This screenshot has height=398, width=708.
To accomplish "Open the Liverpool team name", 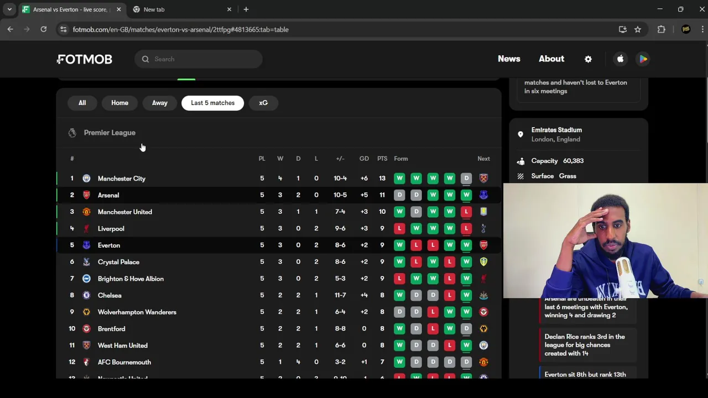I will pyautogui.click(x=111, y=228).
